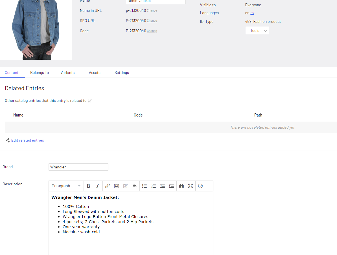Viewport: 337px width, 255px height.
Task: Click the 'Everyone' visibility value
Action: tap(253, 5)
